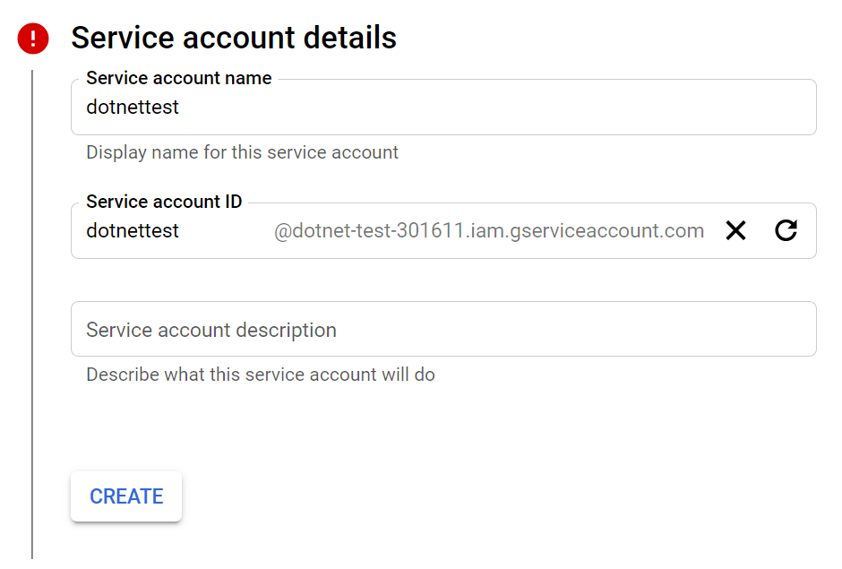Image resolution: width=842 pixels, height=569 pixels.
Task: Click inside the Service account name field
Action: pos(358,107)
